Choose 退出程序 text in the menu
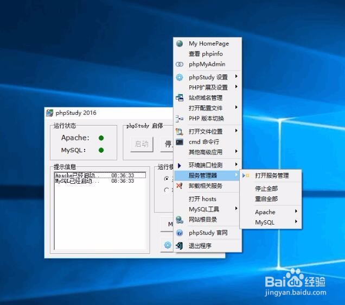This screenshot has width=345, height=305. click(200, 246)
